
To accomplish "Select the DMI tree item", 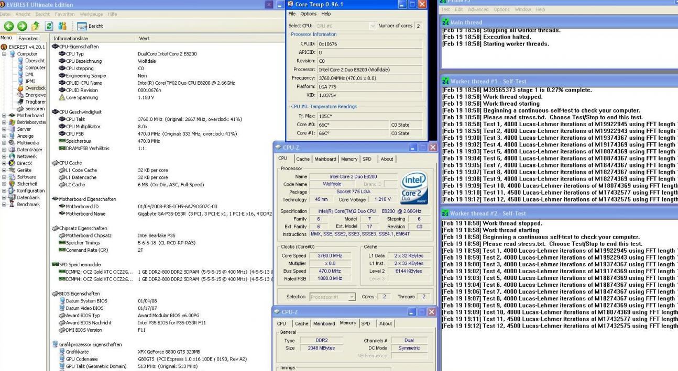I will point(26,74).
